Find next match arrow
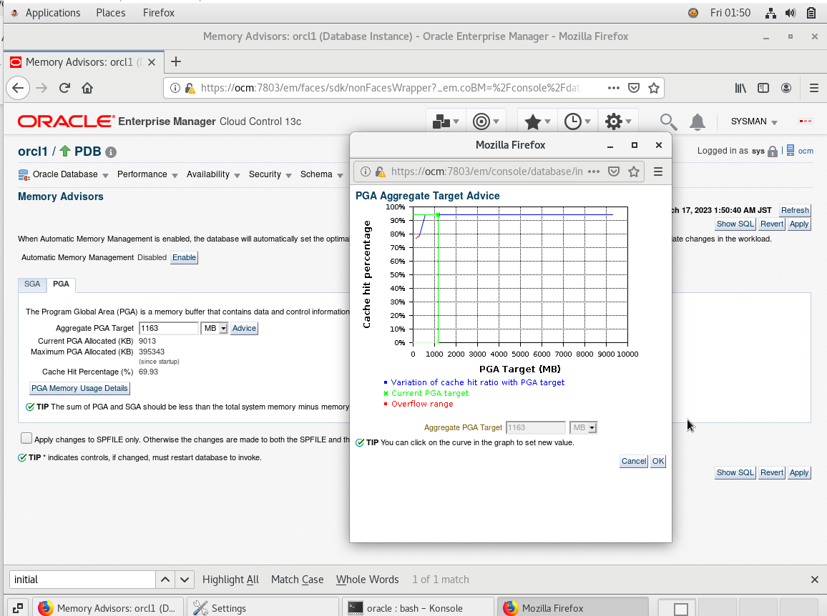Screen dimensions: 827x616 185,580
